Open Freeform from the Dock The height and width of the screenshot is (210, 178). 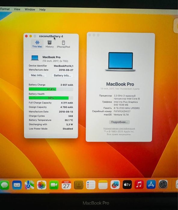click(115, 184)
